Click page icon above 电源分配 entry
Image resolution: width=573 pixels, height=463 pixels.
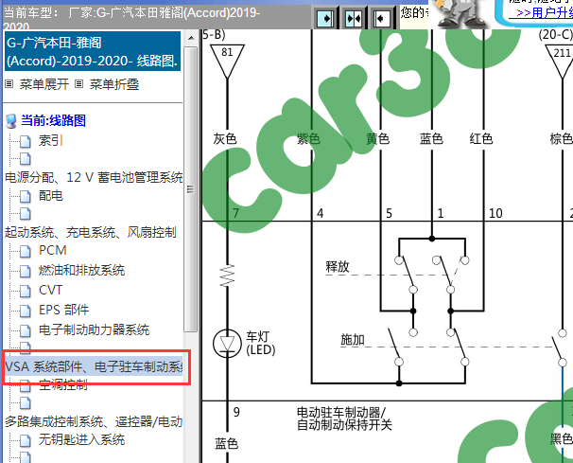pyautogui.click(x=25, y=159)
